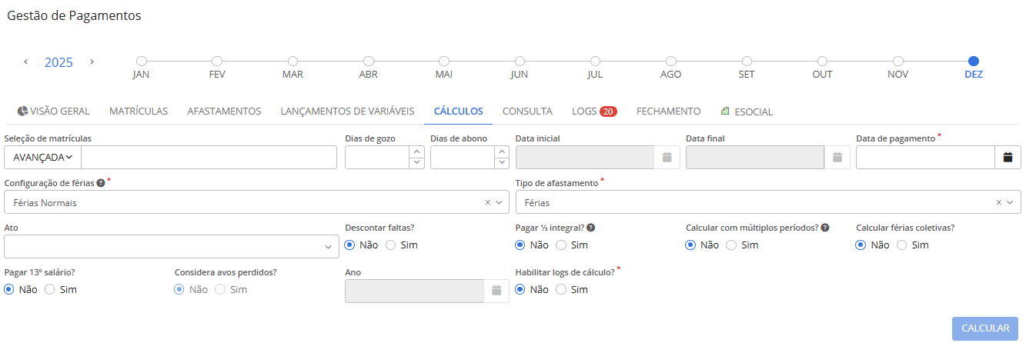Increase Dias de abono value

coord(503,152)
